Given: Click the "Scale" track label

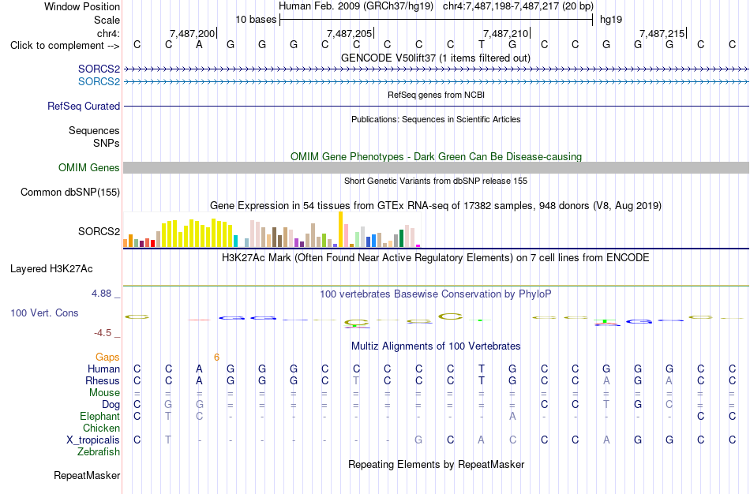Looking at the screenshot, I should pos(107,20).
